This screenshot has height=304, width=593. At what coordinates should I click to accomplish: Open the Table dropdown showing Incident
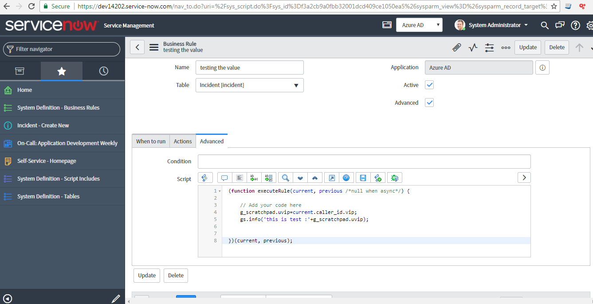(249, 85)
